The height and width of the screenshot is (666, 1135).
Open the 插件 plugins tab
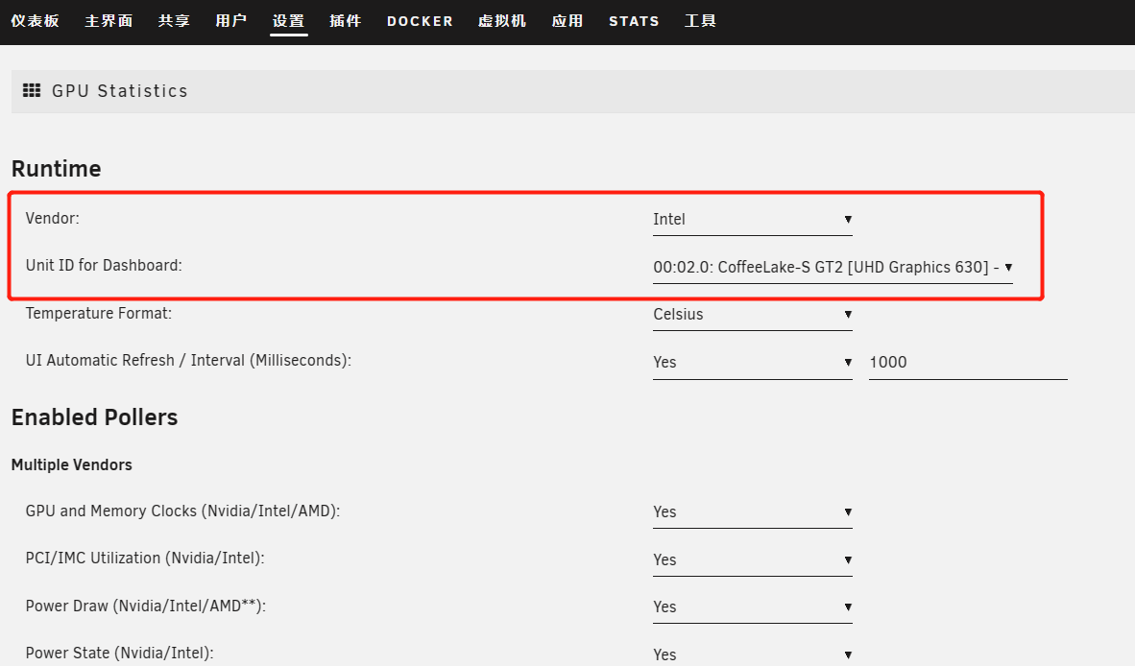[345, 20]
